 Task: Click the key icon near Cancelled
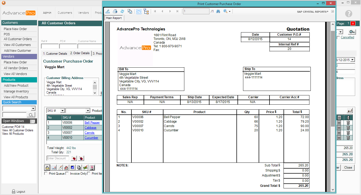click(x=352, y=32)
